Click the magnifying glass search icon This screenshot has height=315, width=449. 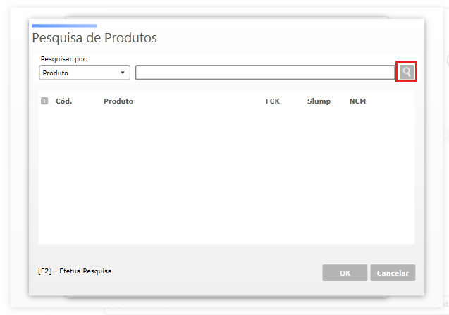coord(407,72)
